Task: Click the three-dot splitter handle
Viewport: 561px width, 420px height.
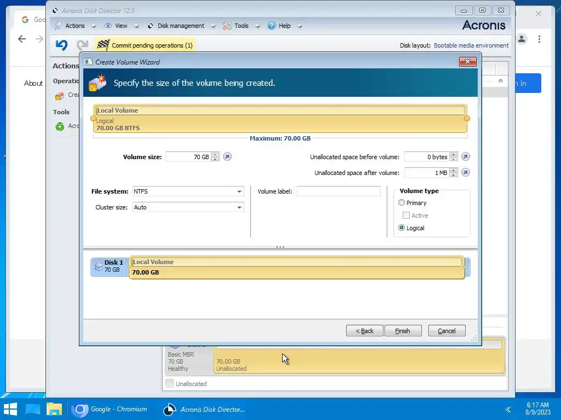Action: (x=280, y=247)
